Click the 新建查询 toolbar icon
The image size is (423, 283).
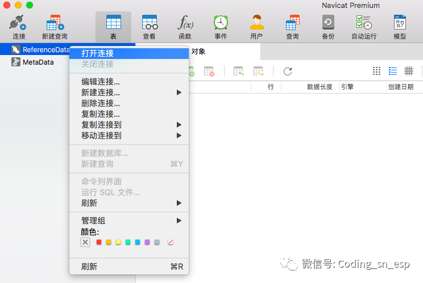[55, 27]
